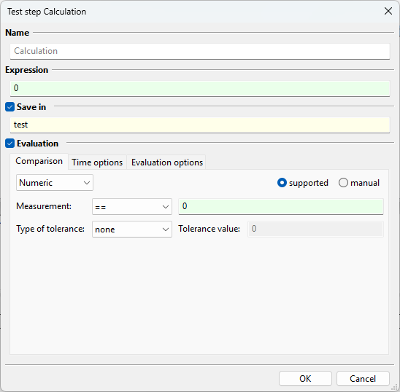Click the dialog resize grip corner

pos(395,387)
